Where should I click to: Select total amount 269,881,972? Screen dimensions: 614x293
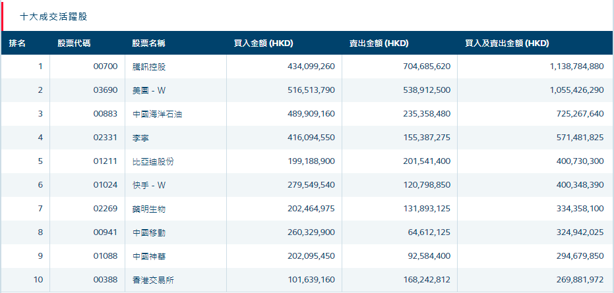coord(580,280)
